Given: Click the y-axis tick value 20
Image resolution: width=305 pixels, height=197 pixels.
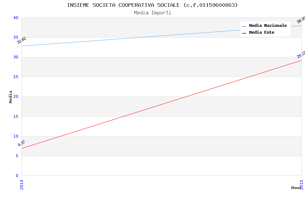Looking at the screenshot, I should (16, 96).
